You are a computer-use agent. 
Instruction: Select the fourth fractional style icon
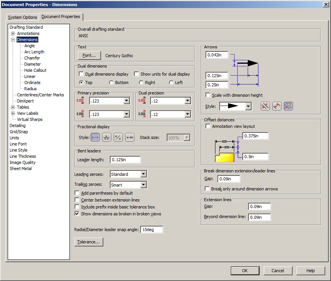point(130,137)
